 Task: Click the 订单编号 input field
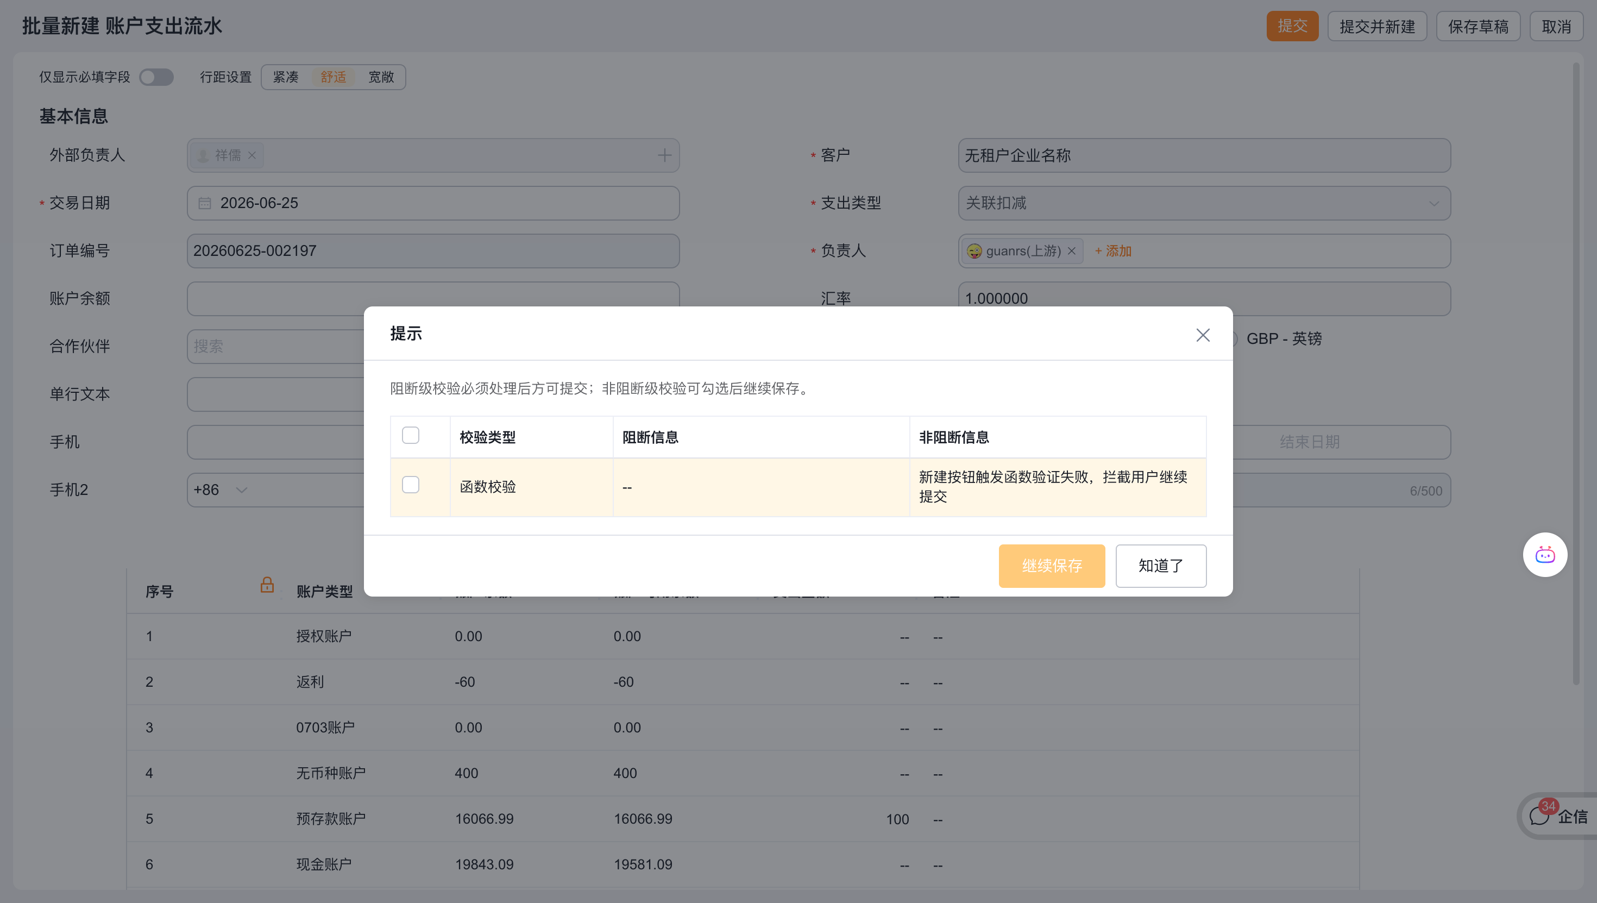(433, 250)
